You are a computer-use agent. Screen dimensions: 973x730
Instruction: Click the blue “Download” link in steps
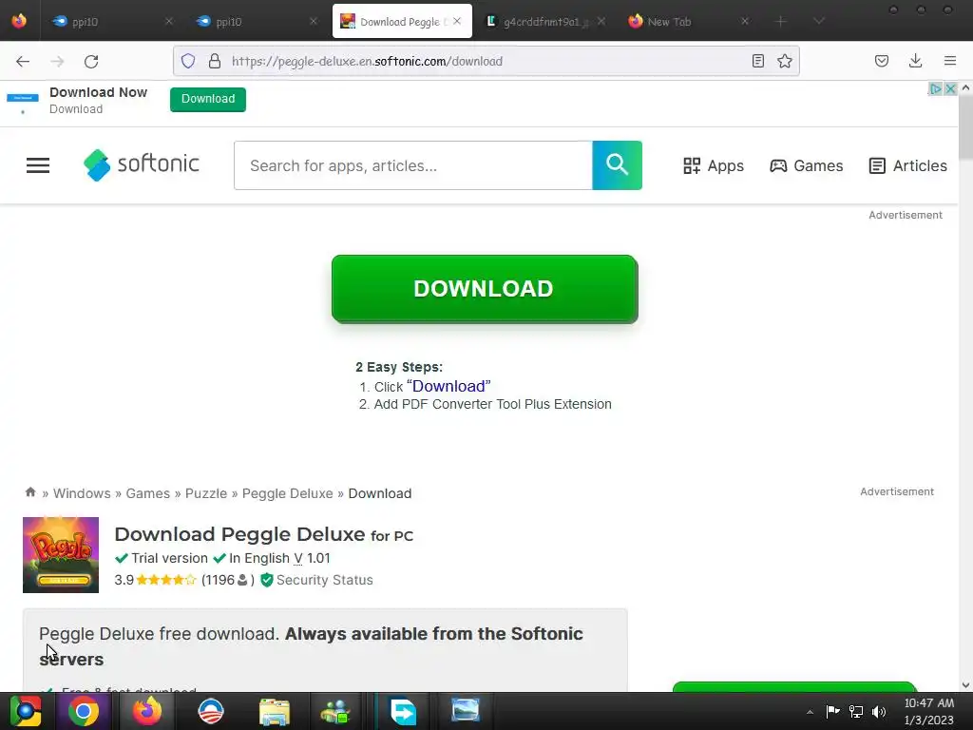pyautogui.click(x=448, y=386)
